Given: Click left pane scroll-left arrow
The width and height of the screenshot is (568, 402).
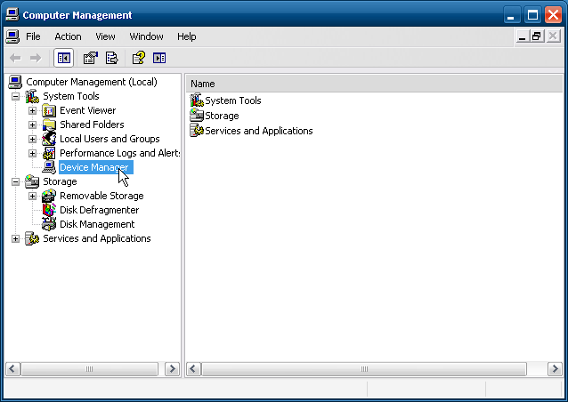Looking at the screenshot, I should (x=12, y=369).
